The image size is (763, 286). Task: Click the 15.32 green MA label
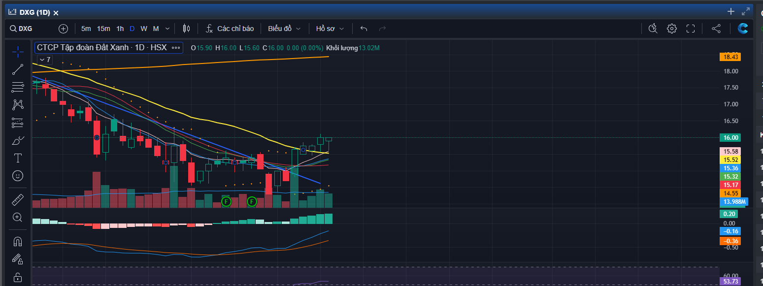coord(730,177)
